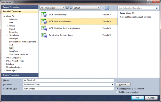Toggle Create directory for solution checkbox
Viewport: 161px width, 102px height.
tap(117, 89)
